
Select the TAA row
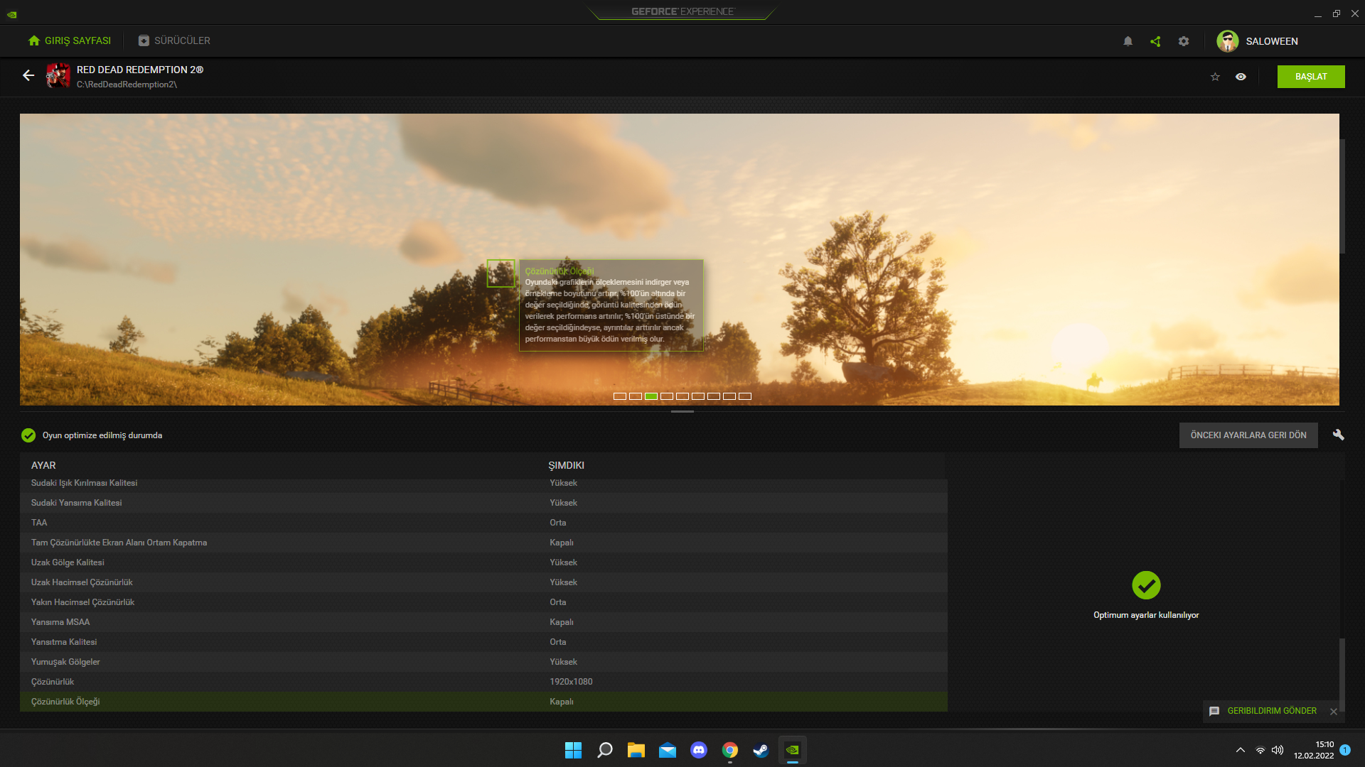click(x=483, y=523)
